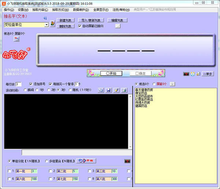Select the 瞬间 scroll time radio button

click(25, 90)
